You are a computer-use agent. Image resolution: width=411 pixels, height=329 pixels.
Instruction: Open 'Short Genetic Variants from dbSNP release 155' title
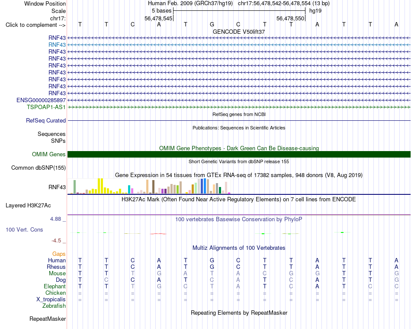tap(239, 161)
